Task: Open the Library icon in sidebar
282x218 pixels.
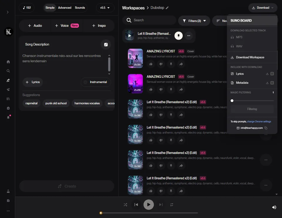Action: click(8, 99)
